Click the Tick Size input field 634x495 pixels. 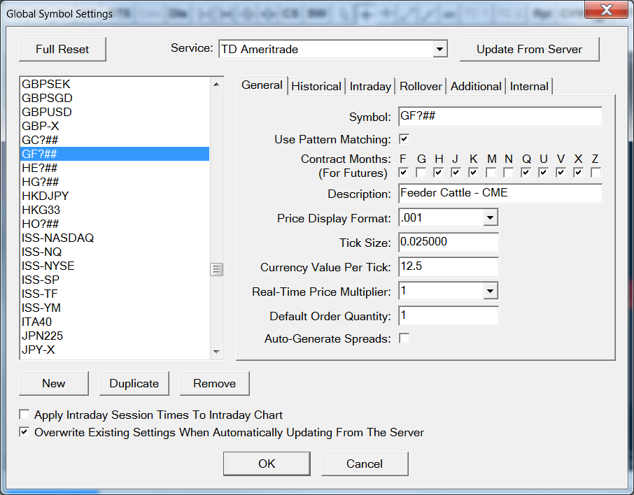pyautogui.click(x=449, y=242)
